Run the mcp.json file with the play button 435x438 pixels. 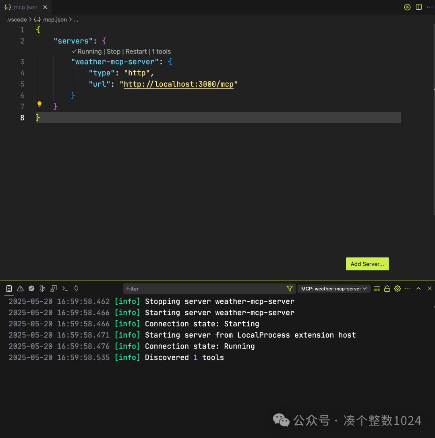pos(407,7)
